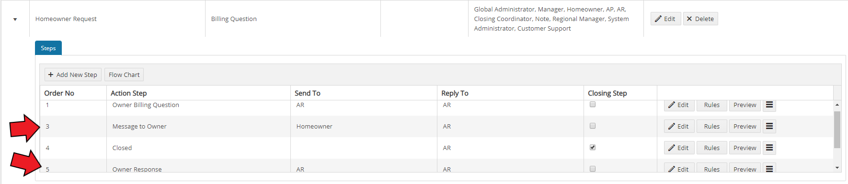Open hamburger menu for Owner Response step

[769, 168]
